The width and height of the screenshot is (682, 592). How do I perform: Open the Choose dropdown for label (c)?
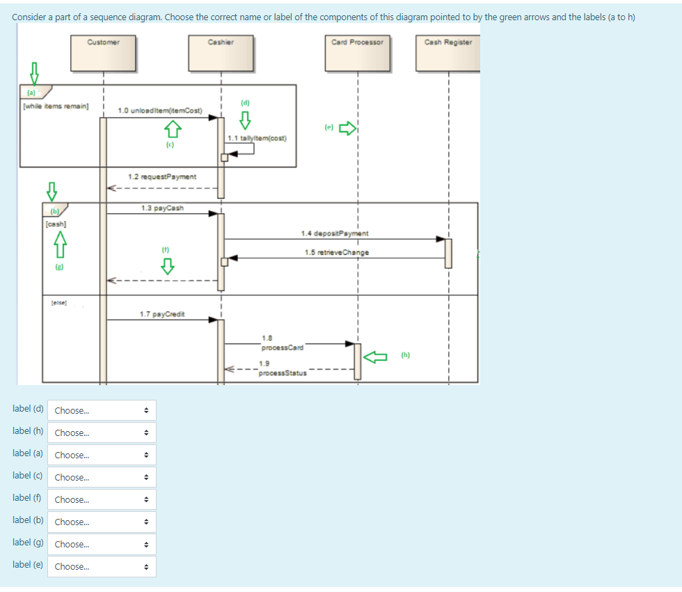click(x=101, y=477)
